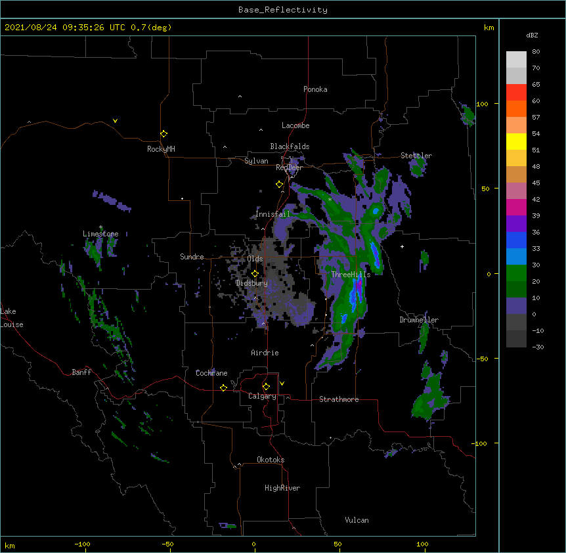This screenshot has width=566, height=553.
Task: Click the yellow station marker below Cochrane
Action: [x=223, y=388]
